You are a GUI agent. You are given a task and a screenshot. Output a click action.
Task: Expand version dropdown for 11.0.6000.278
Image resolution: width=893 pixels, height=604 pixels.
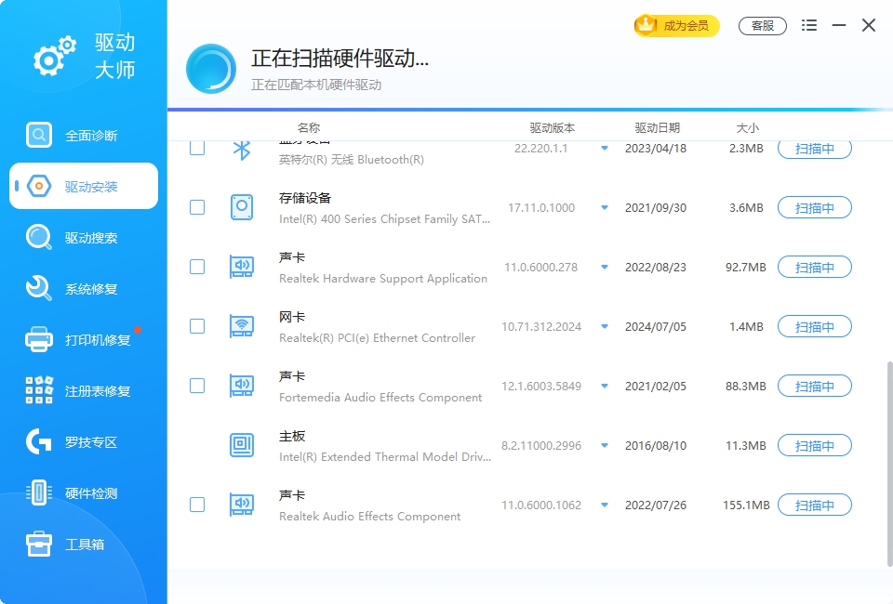coord(605,267)
